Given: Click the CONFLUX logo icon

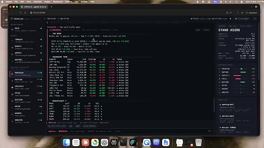Looking at the screenshot, I should point(12,18).
